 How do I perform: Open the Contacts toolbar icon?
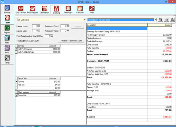coord(80,10)
